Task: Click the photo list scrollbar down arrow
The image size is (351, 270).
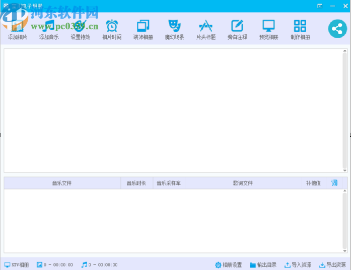Action: [x=345, y=170]
